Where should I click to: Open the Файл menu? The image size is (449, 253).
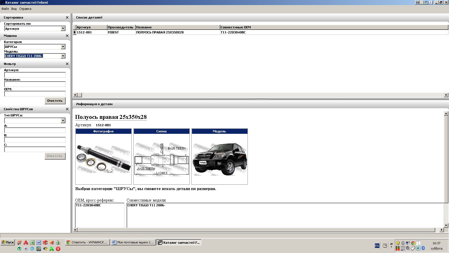5,9
